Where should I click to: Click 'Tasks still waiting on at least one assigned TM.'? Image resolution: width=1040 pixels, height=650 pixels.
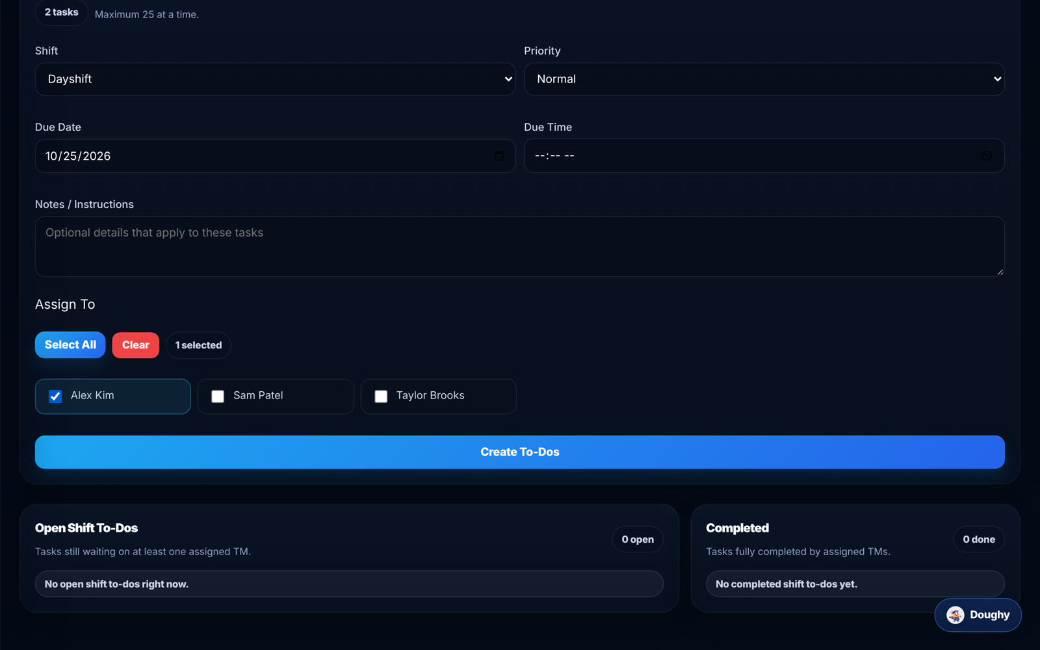[x=143, y=552]
